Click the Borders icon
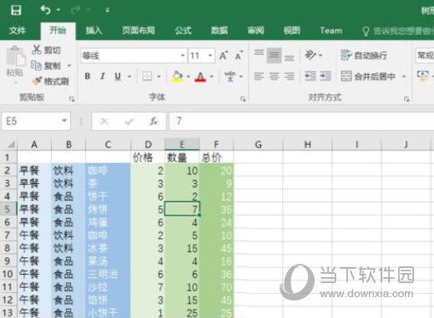This screenshot has width=434, height=318. 147,76
